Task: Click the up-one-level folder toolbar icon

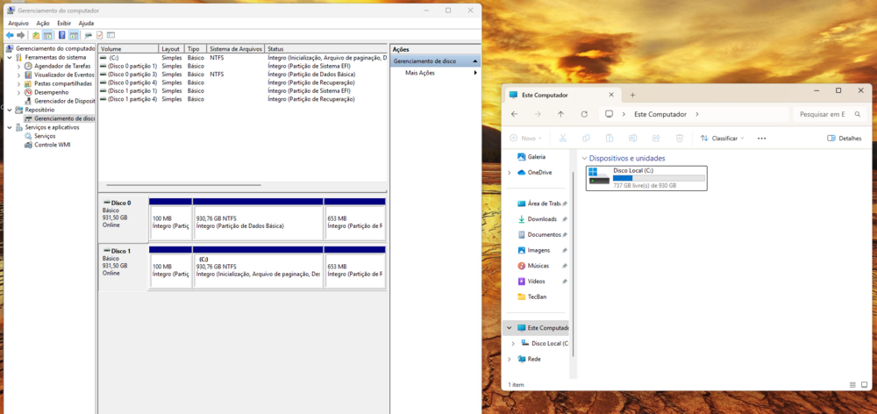Action: pyautogui.click(x=36, y=35)
